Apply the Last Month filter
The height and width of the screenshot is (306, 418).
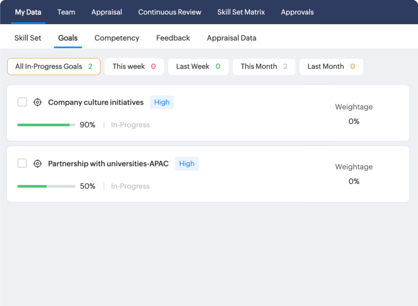331,66
